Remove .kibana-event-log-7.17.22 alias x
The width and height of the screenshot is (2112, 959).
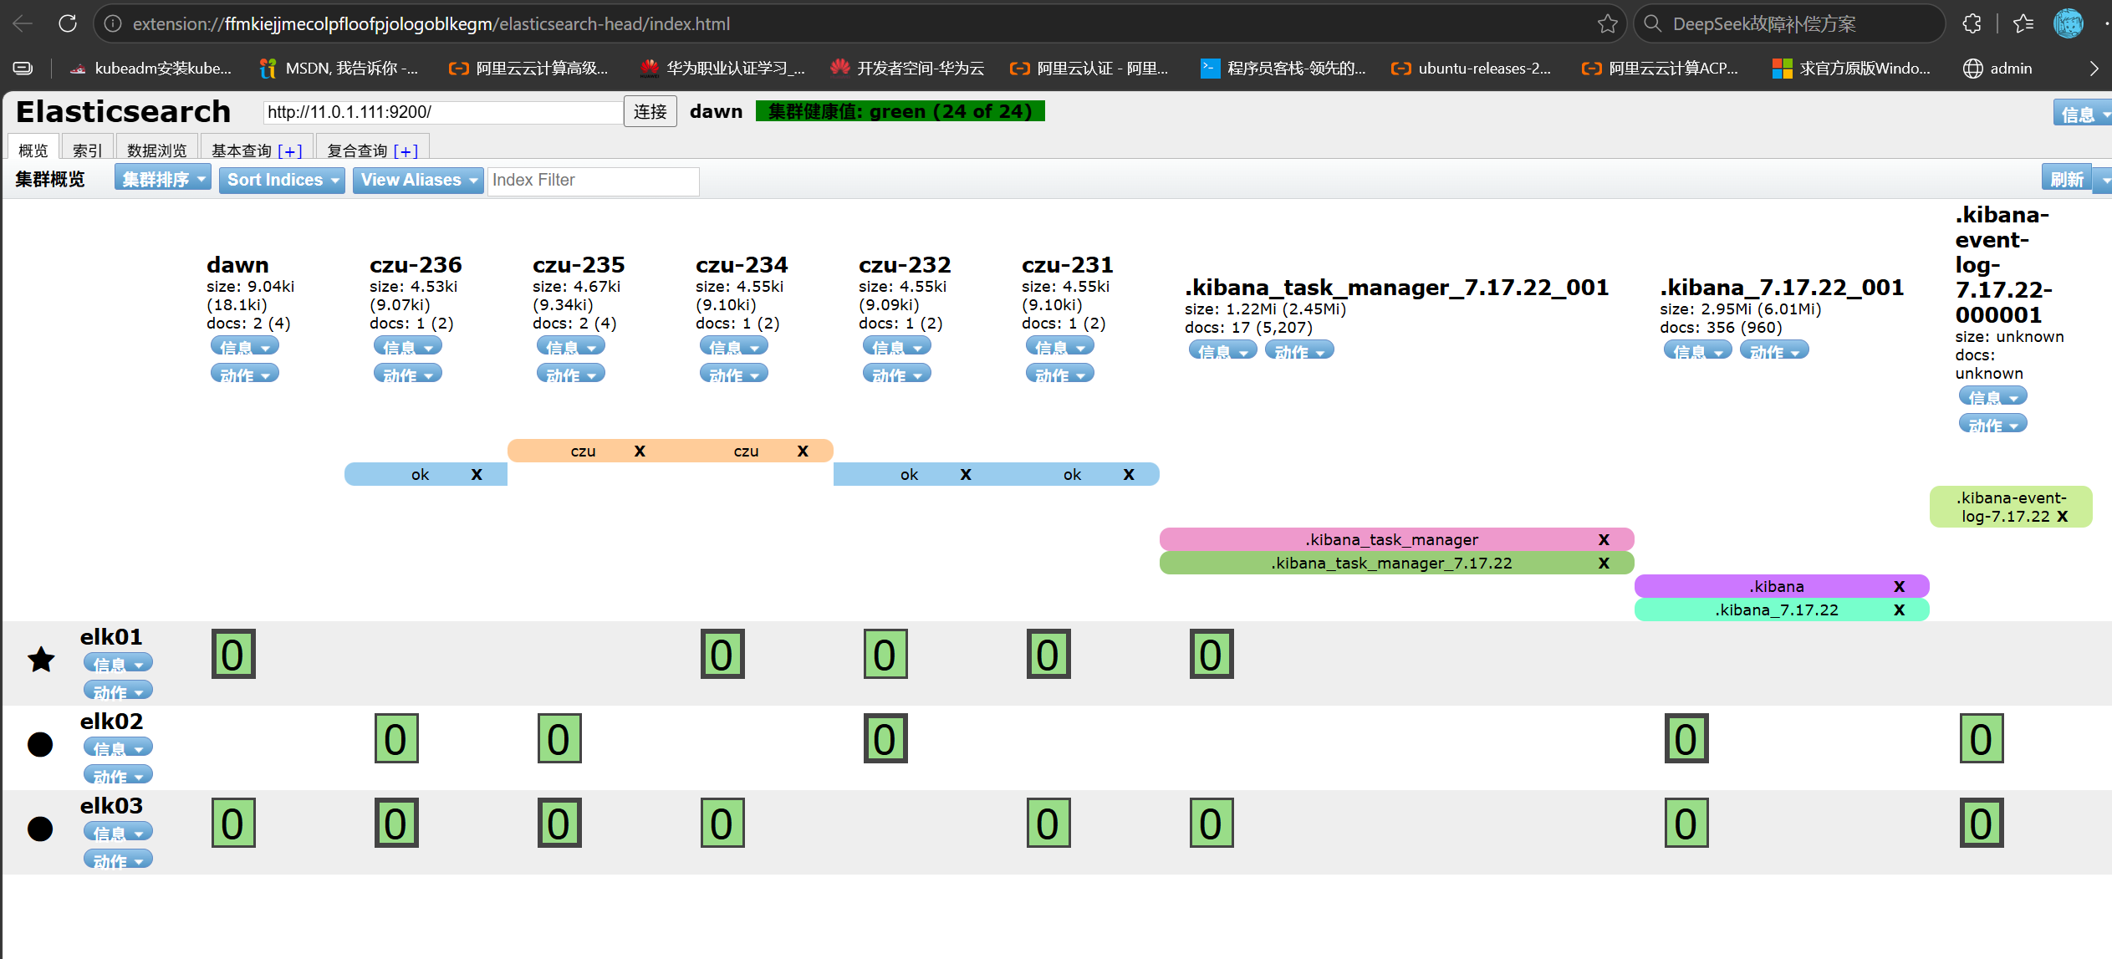pos(2062,516)
